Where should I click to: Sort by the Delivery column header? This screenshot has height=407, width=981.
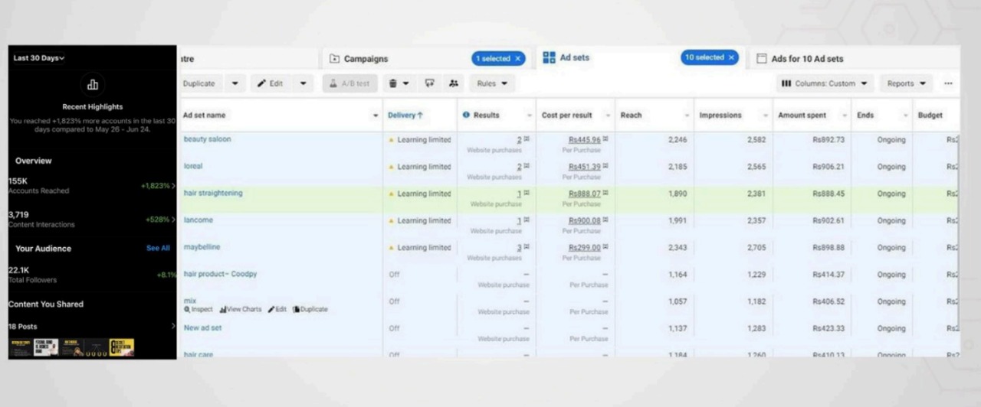[405, 116]
